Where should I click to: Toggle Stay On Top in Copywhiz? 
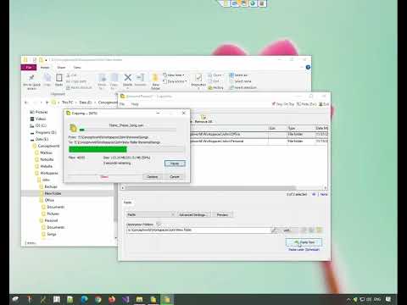click(283, 104)
